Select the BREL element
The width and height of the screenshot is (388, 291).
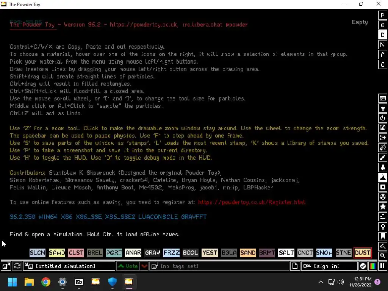95,253
